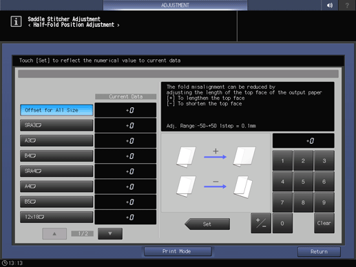Click the numeric value entry display

tap(303, 141)
